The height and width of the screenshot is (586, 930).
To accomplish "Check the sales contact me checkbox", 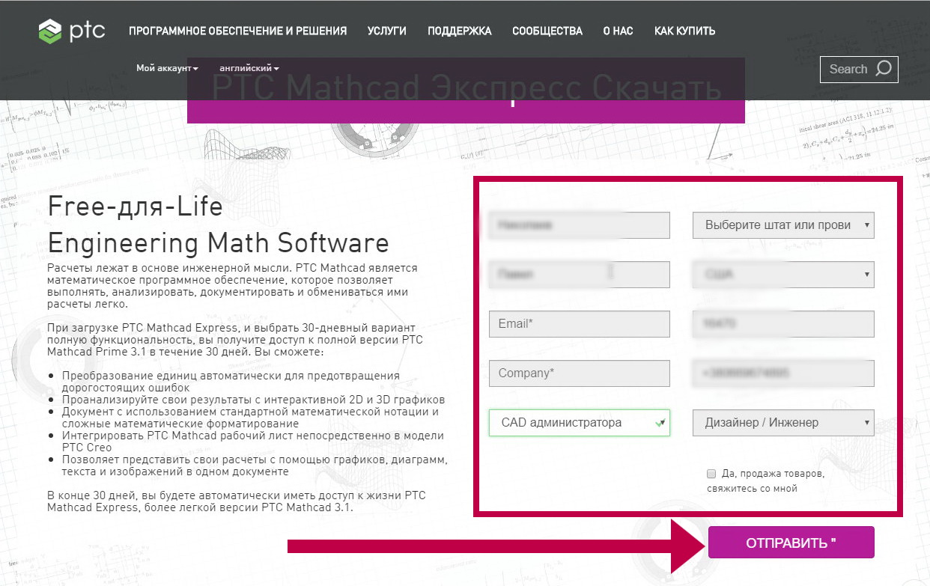I will [711, 474].
